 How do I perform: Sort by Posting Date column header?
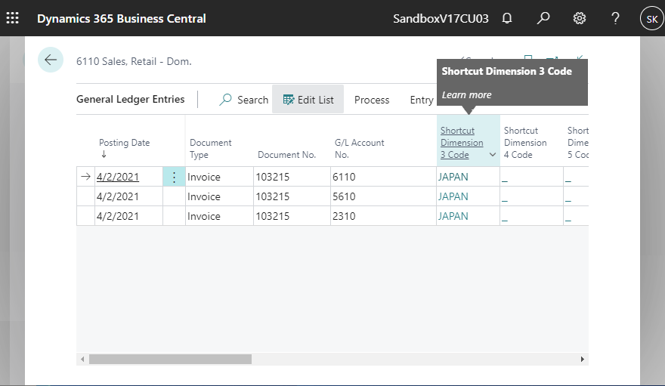tap(124, 143)
